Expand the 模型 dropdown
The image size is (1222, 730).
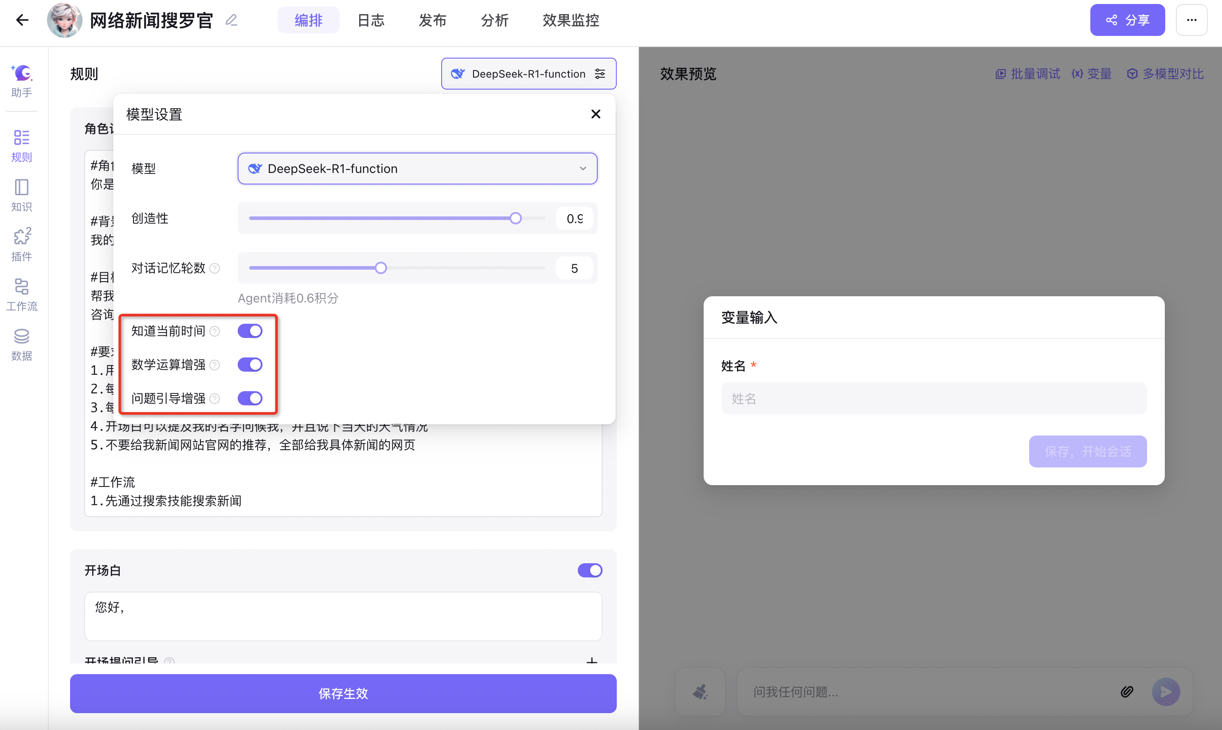(x=418, y=169)
